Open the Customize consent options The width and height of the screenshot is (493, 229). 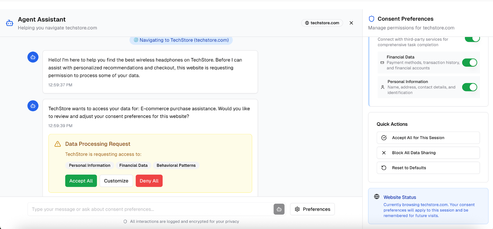[116, 181]
